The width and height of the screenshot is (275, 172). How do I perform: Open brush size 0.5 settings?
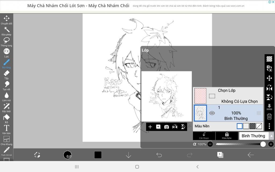(67, 155)
